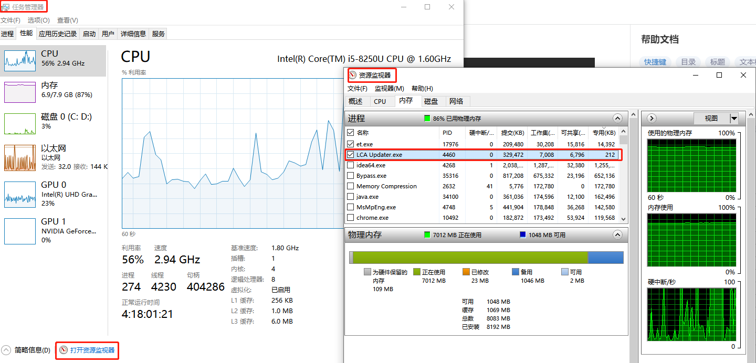Toggle the 名称 select-all checkbox
756x363 pixels.
click(351, 133)
